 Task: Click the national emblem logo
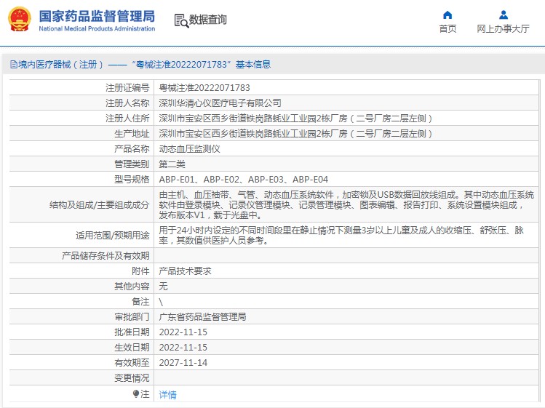pyautogui.click(x=20, y=20)
